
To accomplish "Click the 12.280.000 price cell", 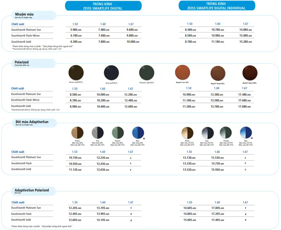I will pos(131,95).
